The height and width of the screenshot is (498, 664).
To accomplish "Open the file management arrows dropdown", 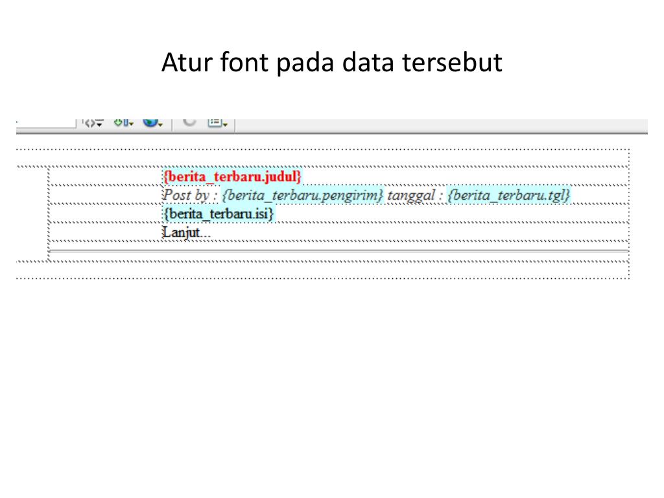I will [x=124, y=123].
